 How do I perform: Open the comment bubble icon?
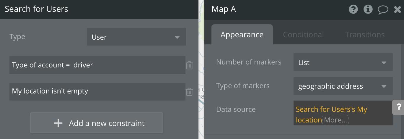(x=383, y=10)
